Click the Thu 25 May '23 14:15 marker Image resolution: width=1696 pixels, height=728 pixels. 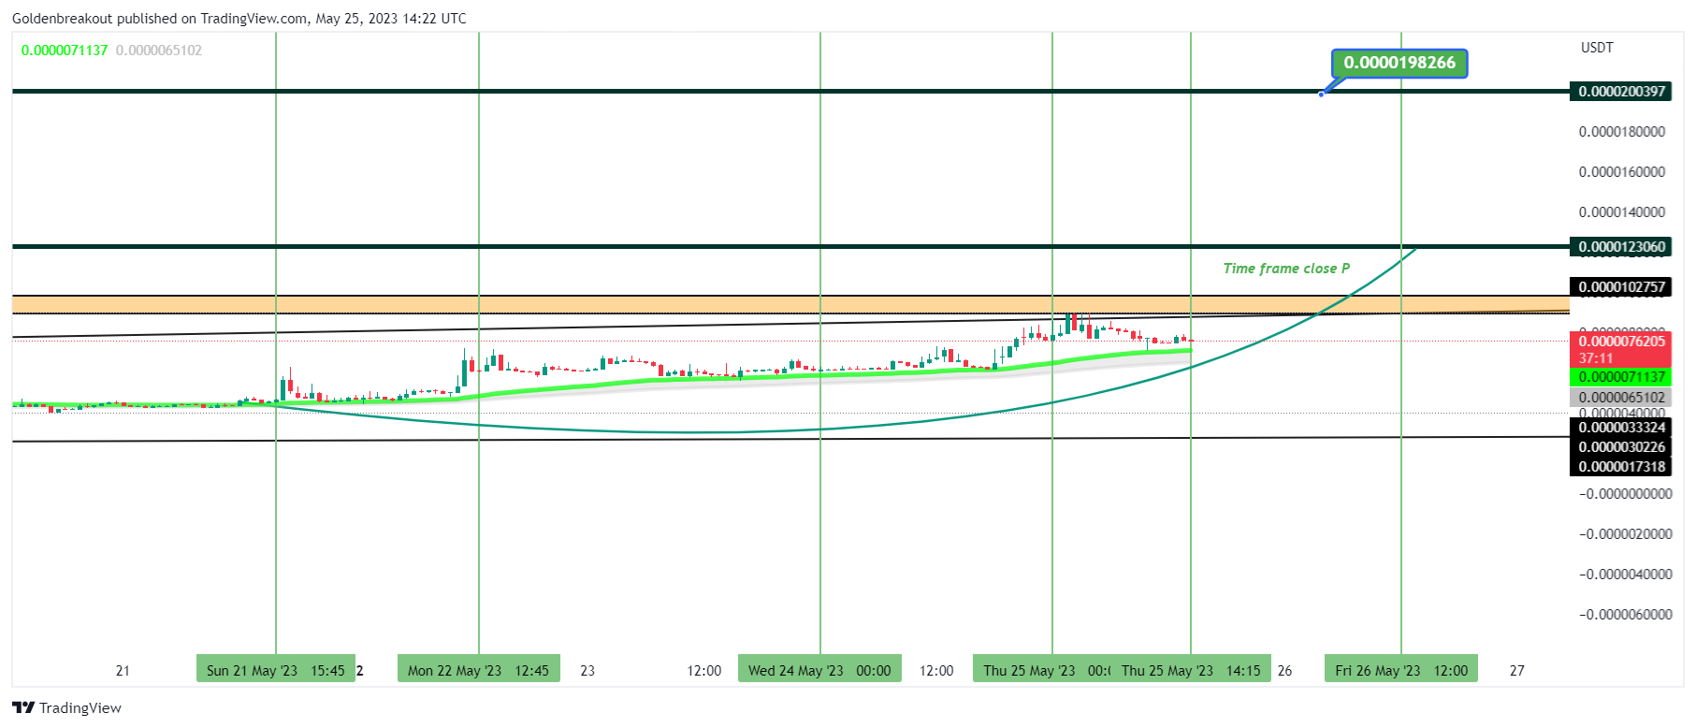1191,670
